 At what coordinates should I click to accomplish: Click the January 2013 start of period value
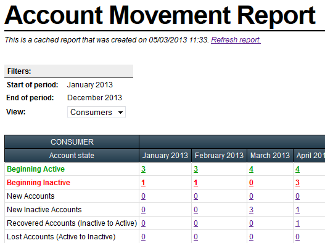[90, 85]
